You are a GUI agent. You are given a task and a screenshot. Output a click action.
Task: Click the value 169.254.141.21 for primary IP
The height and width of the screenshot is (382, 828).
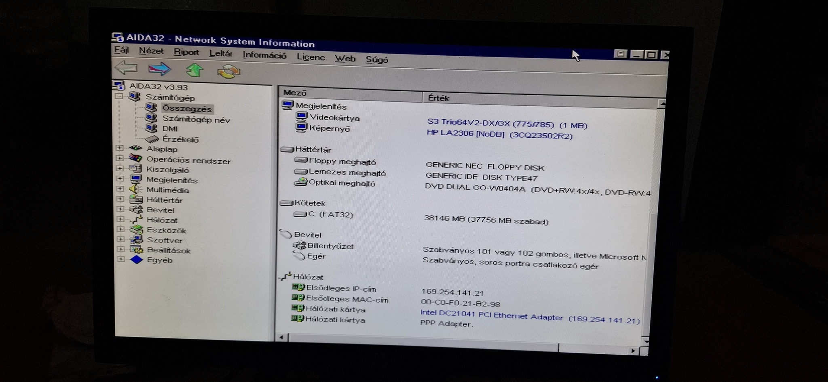tap(452, 292)
